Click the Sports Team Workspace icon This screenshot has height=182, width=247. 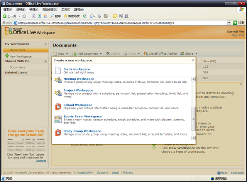(x=58, y=119)
